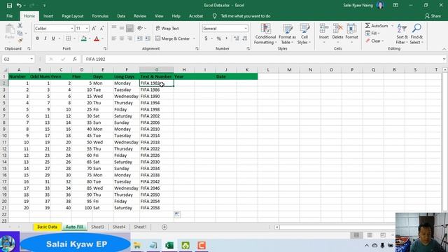448x252 pixels.
Task: Open the Insert ribbon tab
Action: (48, 16)
